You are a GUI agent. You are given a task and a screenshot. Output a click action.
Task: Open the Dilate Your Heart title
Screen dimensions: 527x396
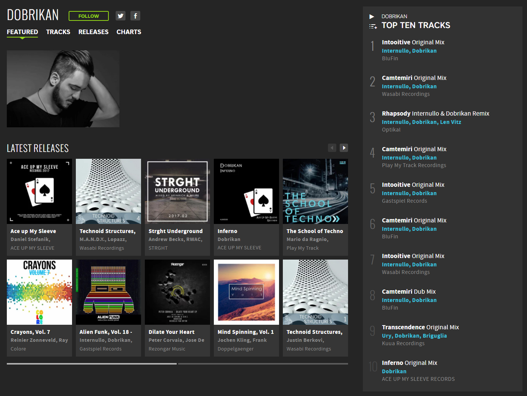(171, 332)
